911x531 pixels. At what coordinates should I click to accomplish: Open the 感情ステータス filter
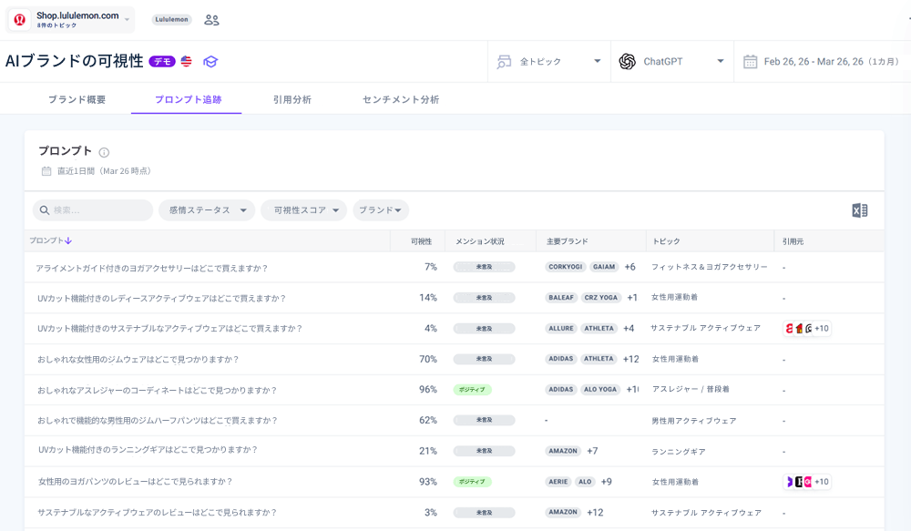(x=207, y=210)
